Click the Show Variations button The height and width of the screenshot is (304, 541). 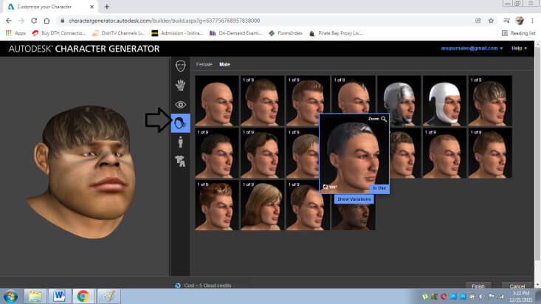[x=354, y=199]
